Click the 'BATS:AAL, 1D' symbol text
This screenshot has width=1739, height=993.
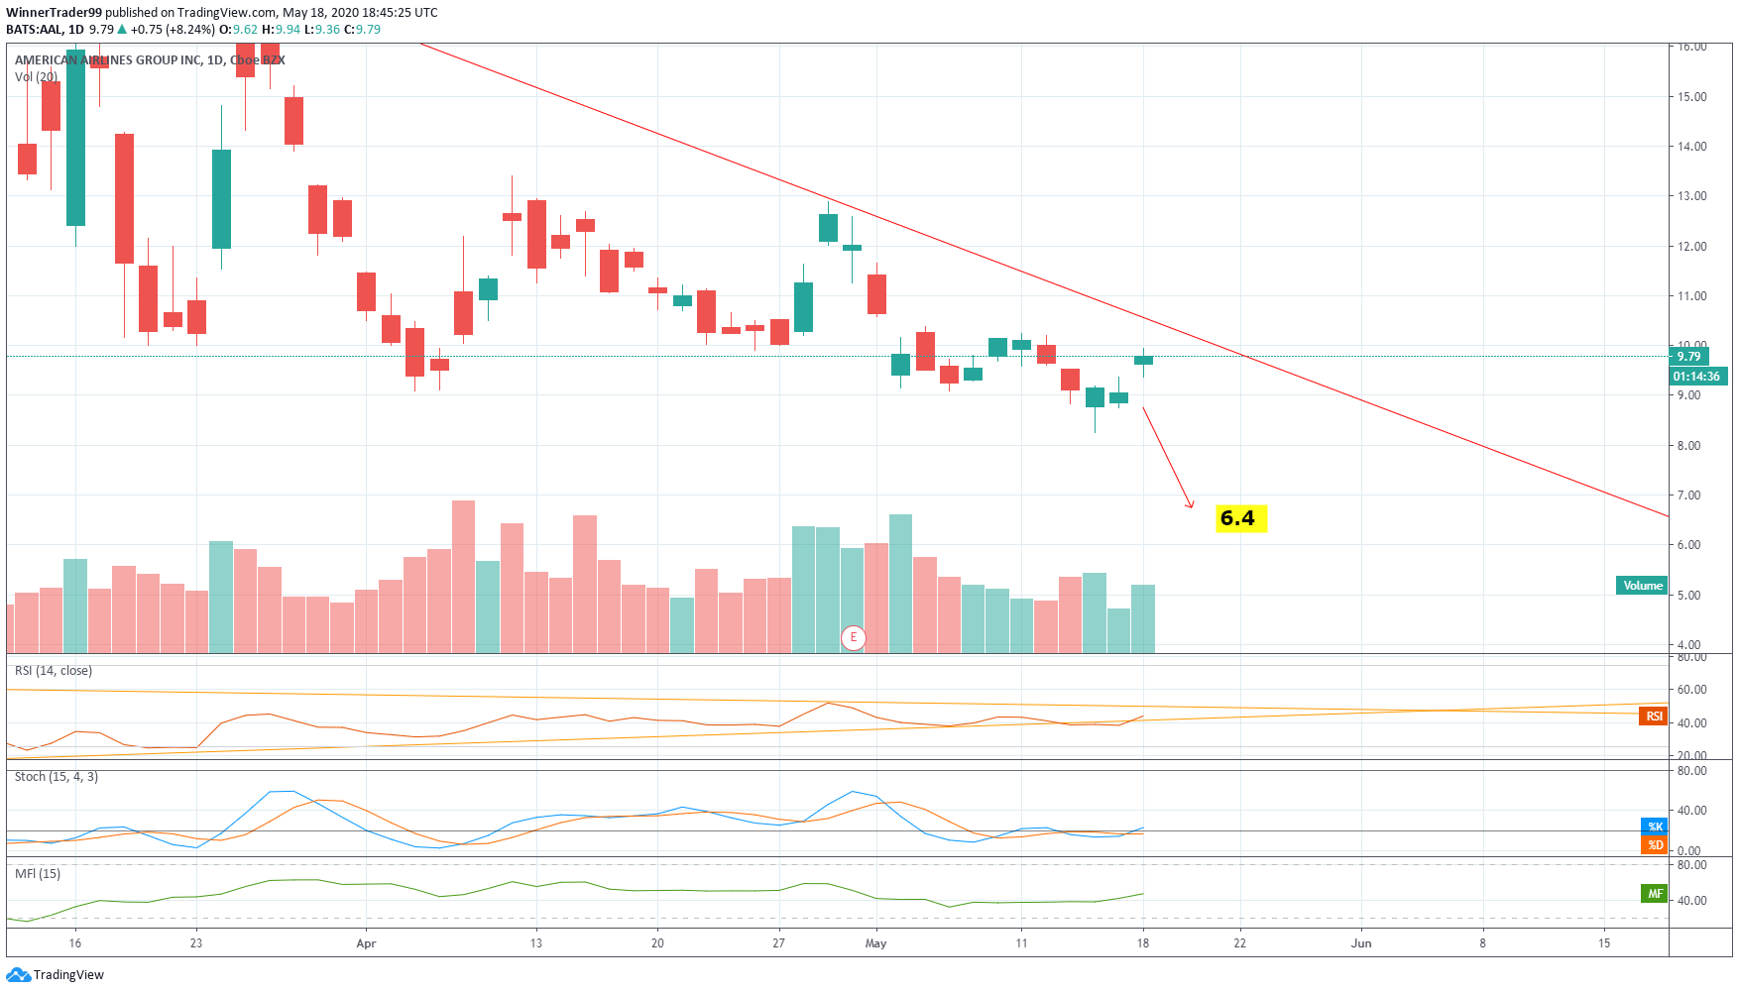pos(45,30)
